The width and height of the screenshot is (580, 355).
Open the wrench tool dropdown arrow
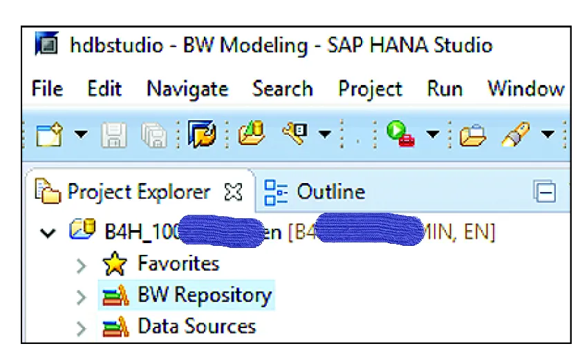coord(325,134)
